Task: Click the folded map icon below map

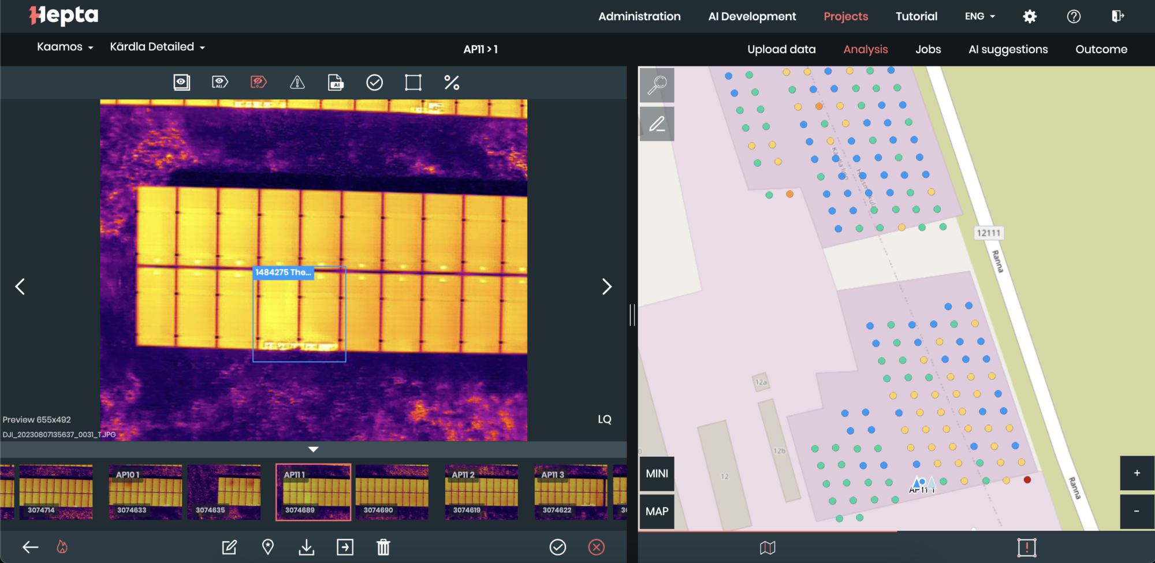Action: [x=767, y=547]
